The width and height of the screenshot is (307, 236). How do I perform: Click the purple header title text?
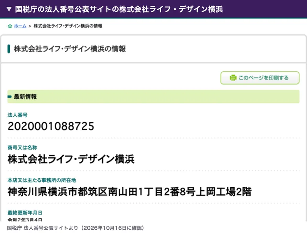(119, 9)
